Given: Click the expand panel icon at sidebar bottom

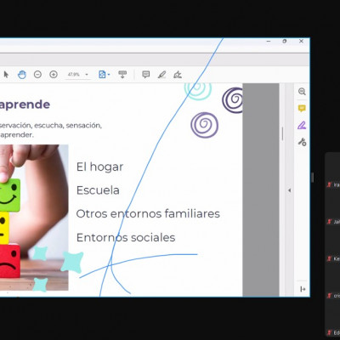Looking at the screenshot, I should 303,289.
